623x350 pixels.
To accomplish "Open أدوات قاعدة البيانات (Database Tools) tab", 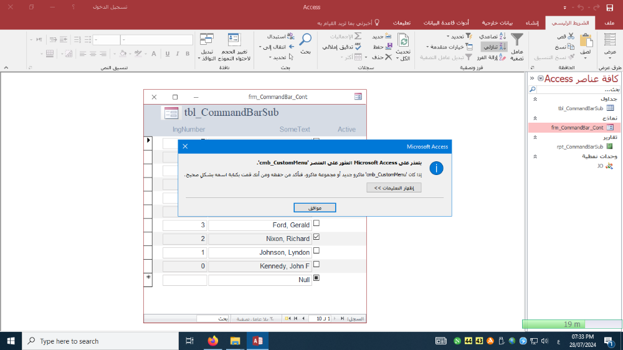I will click(x=446, y=23).
